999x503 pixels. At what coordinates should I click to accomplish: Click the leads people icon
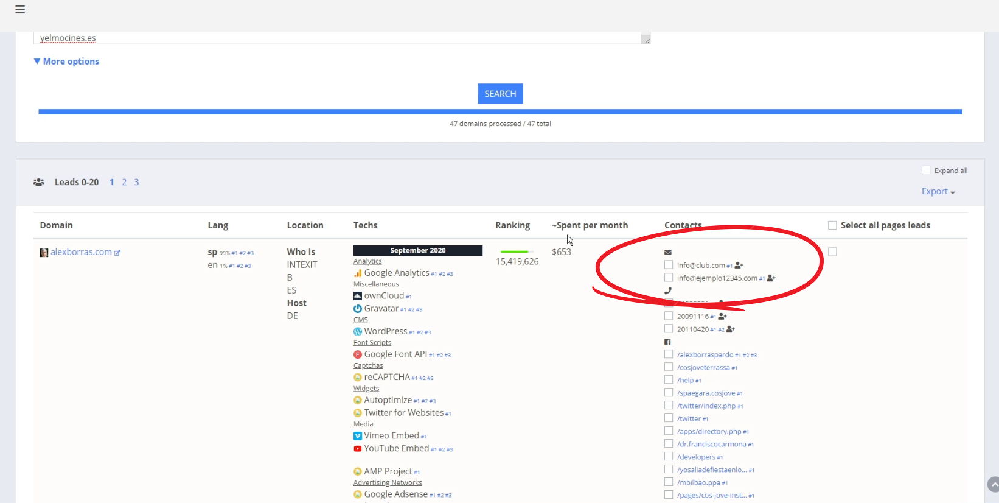pyautogui.click(x=38, y=182)
